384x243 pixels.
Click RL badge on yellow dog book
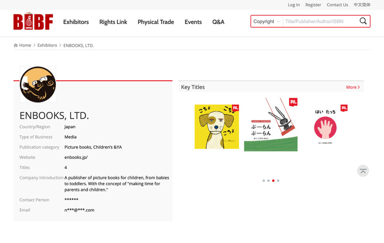(x=235, y=108)
